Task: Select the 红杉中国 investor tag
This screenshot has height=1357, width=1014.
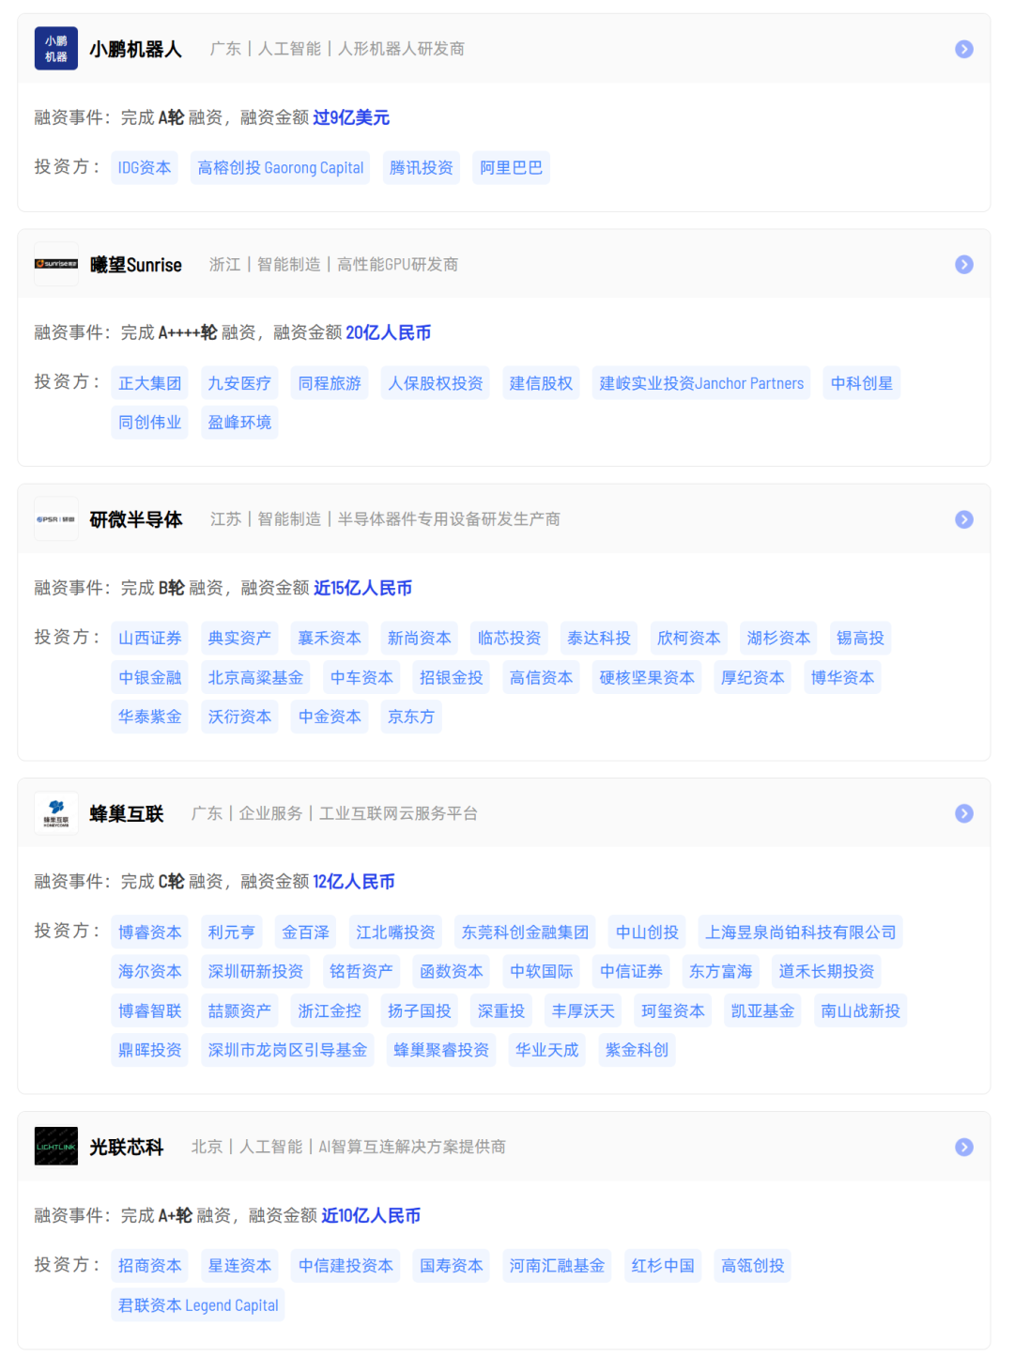Action: pyautogui.click(x=663, y=1266)
